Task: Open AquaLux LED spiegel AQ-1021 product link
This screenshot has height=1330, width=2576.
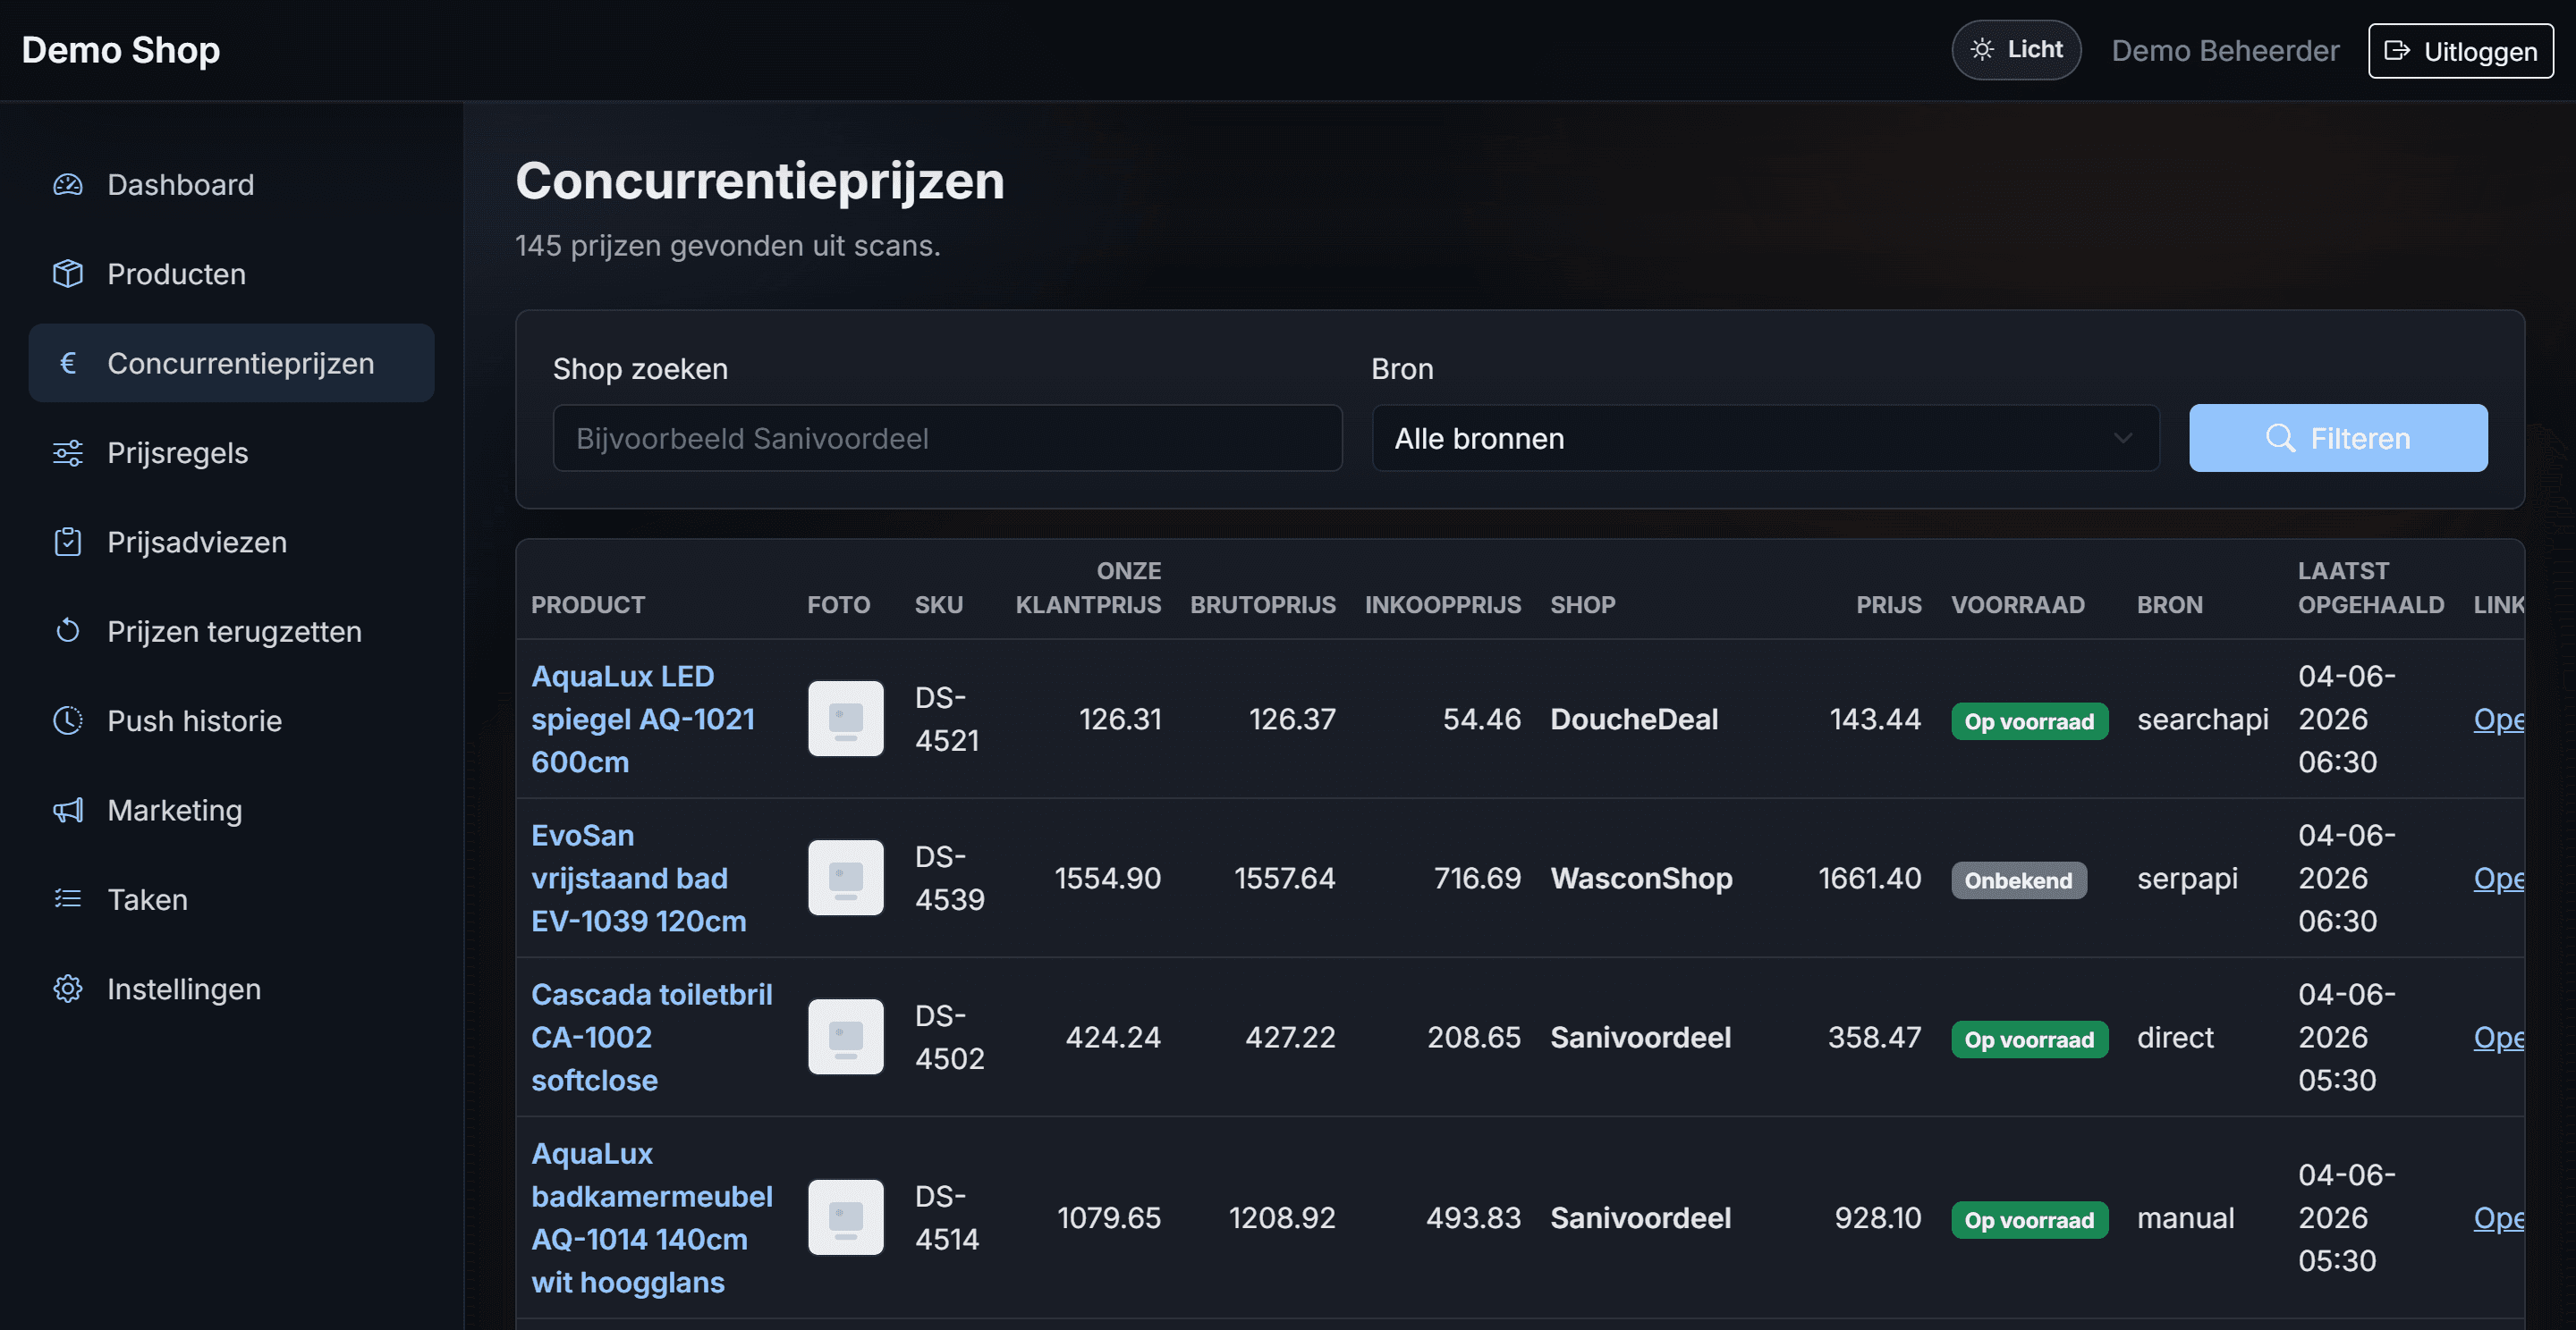Action: 643,720
